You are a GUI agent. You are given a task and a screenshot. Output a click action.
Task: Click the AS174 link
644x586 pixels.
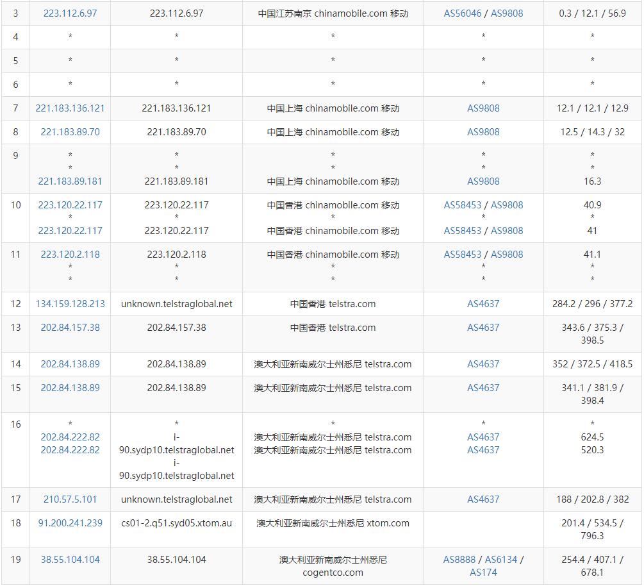(x=483, y=573)
